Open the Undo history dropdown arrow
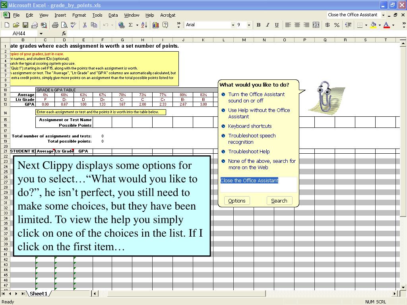The image size is (407, 305). tap(112, 25)
